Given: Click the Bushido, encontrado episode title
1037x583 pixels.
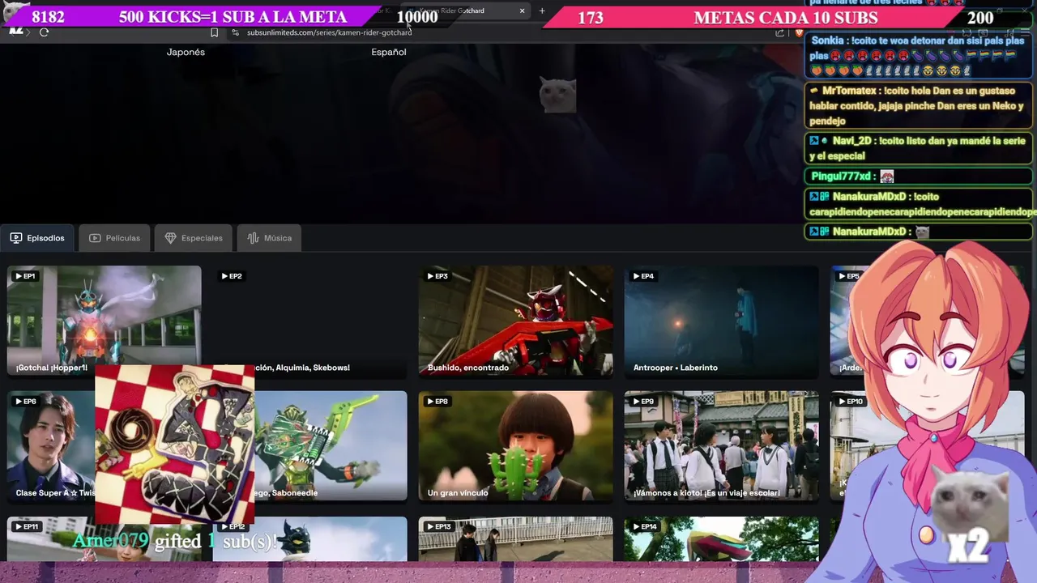Looking at the screenshot, I should click(x=468, y=368).
